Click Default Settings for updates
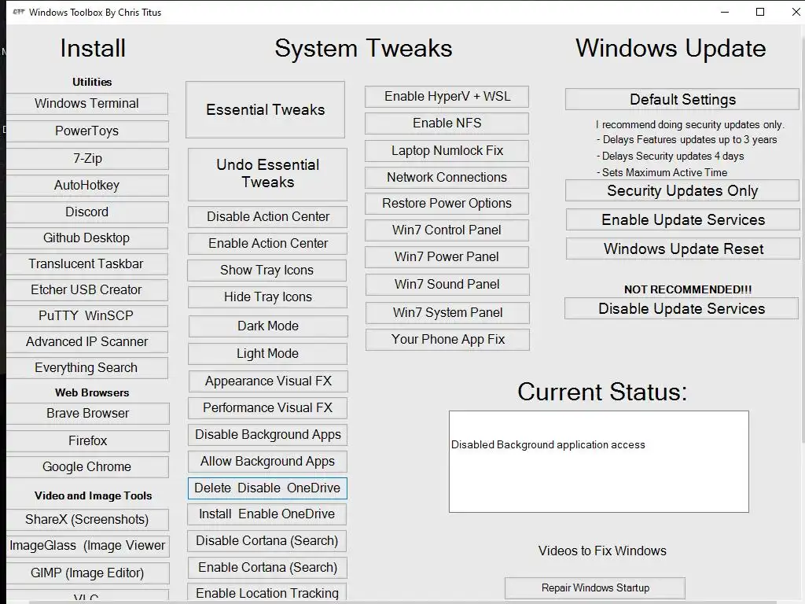This screenshot has width=805, height=604. point(682,99)
